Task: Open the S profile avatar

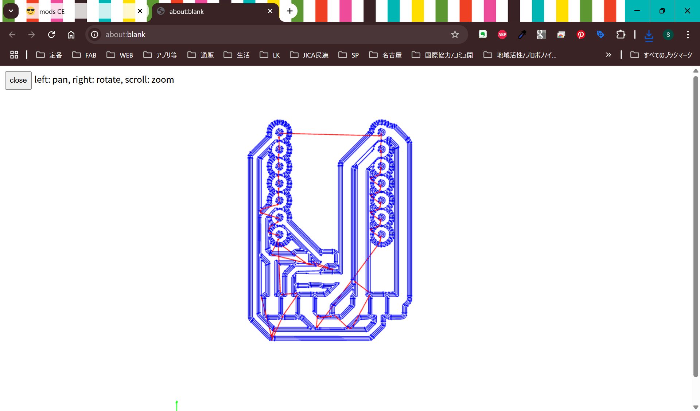Action: [668, 35]
